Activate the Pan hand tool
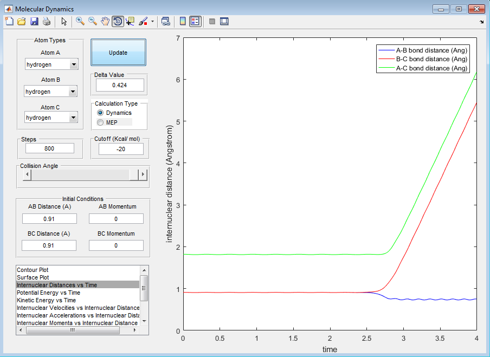The width and height of the screenshot is (490, 357). pos(105,22)
